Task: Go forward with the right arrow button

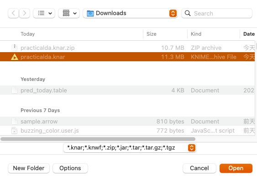Action: [24, 13]
